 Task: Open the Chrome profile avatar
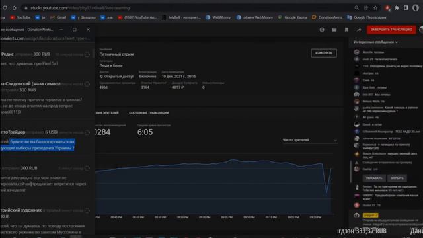[x=416, y=8]
